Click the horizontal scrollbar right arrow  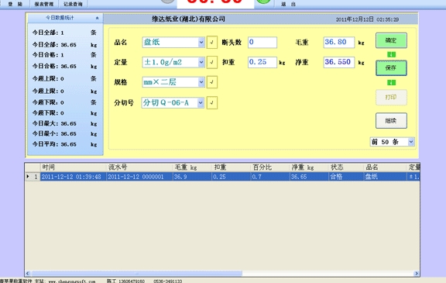417,274
